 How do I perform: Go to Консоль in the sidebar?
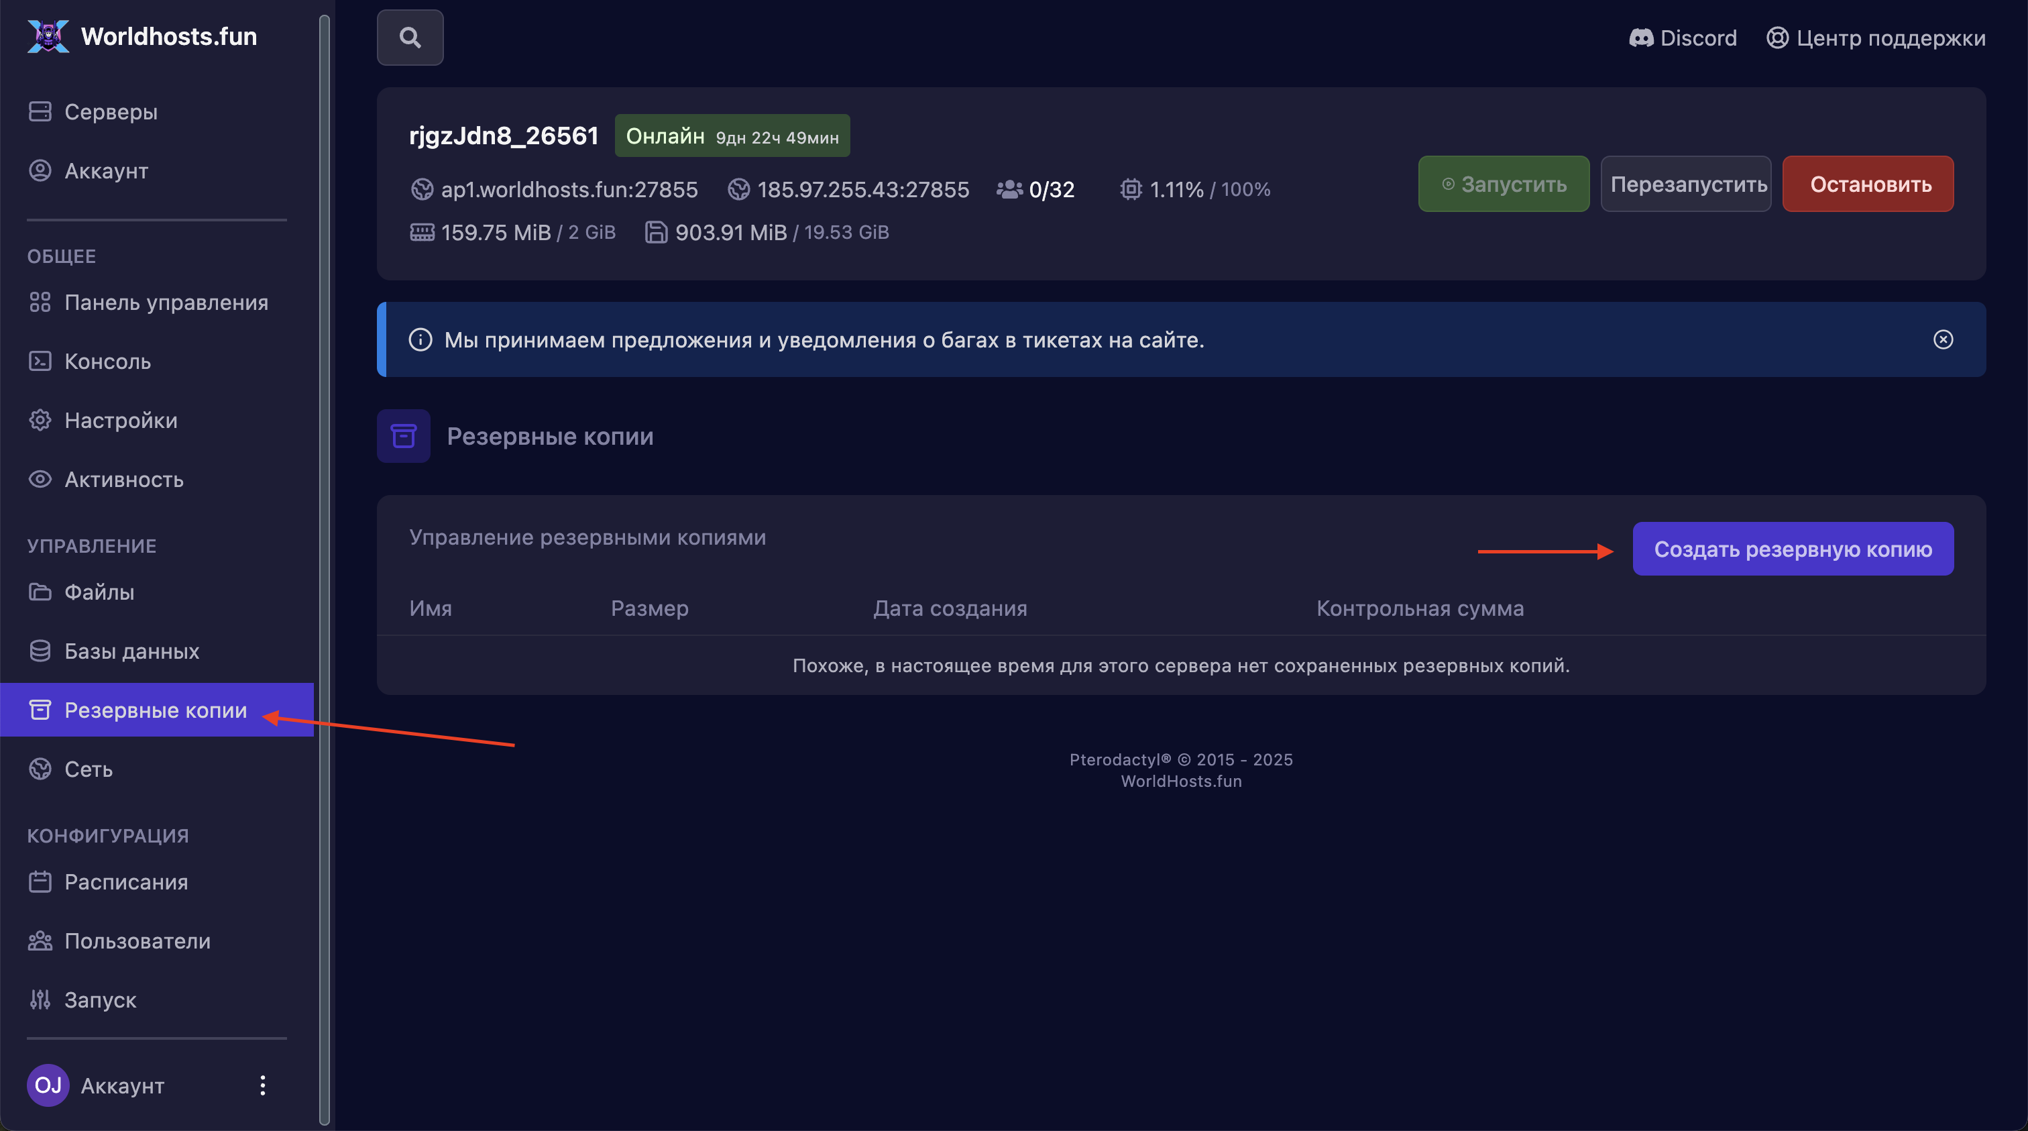(107, 362)
